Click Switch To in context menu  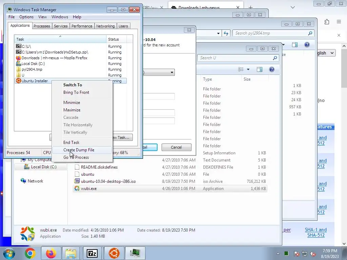click(x=73, y=85)
